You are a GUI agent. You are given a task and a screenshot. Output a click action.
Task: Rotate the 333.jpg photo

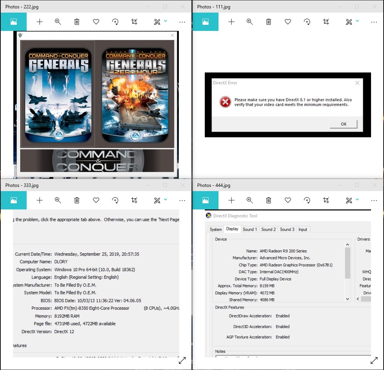[x=115, y=200]
